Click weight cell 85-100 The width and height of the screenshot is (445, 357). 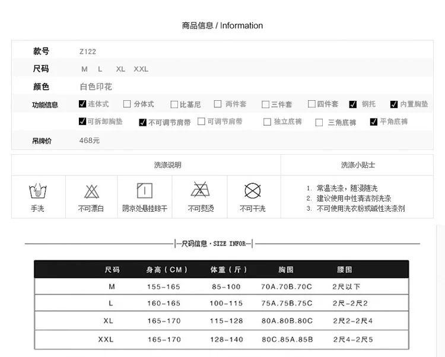click(x=226, y=287)
